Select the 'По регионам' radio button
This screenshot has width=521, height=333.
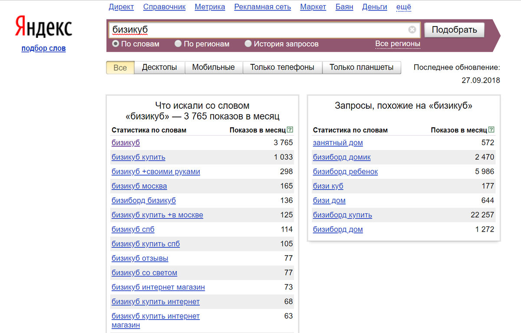pyautogui.click(x=178, y=43)
